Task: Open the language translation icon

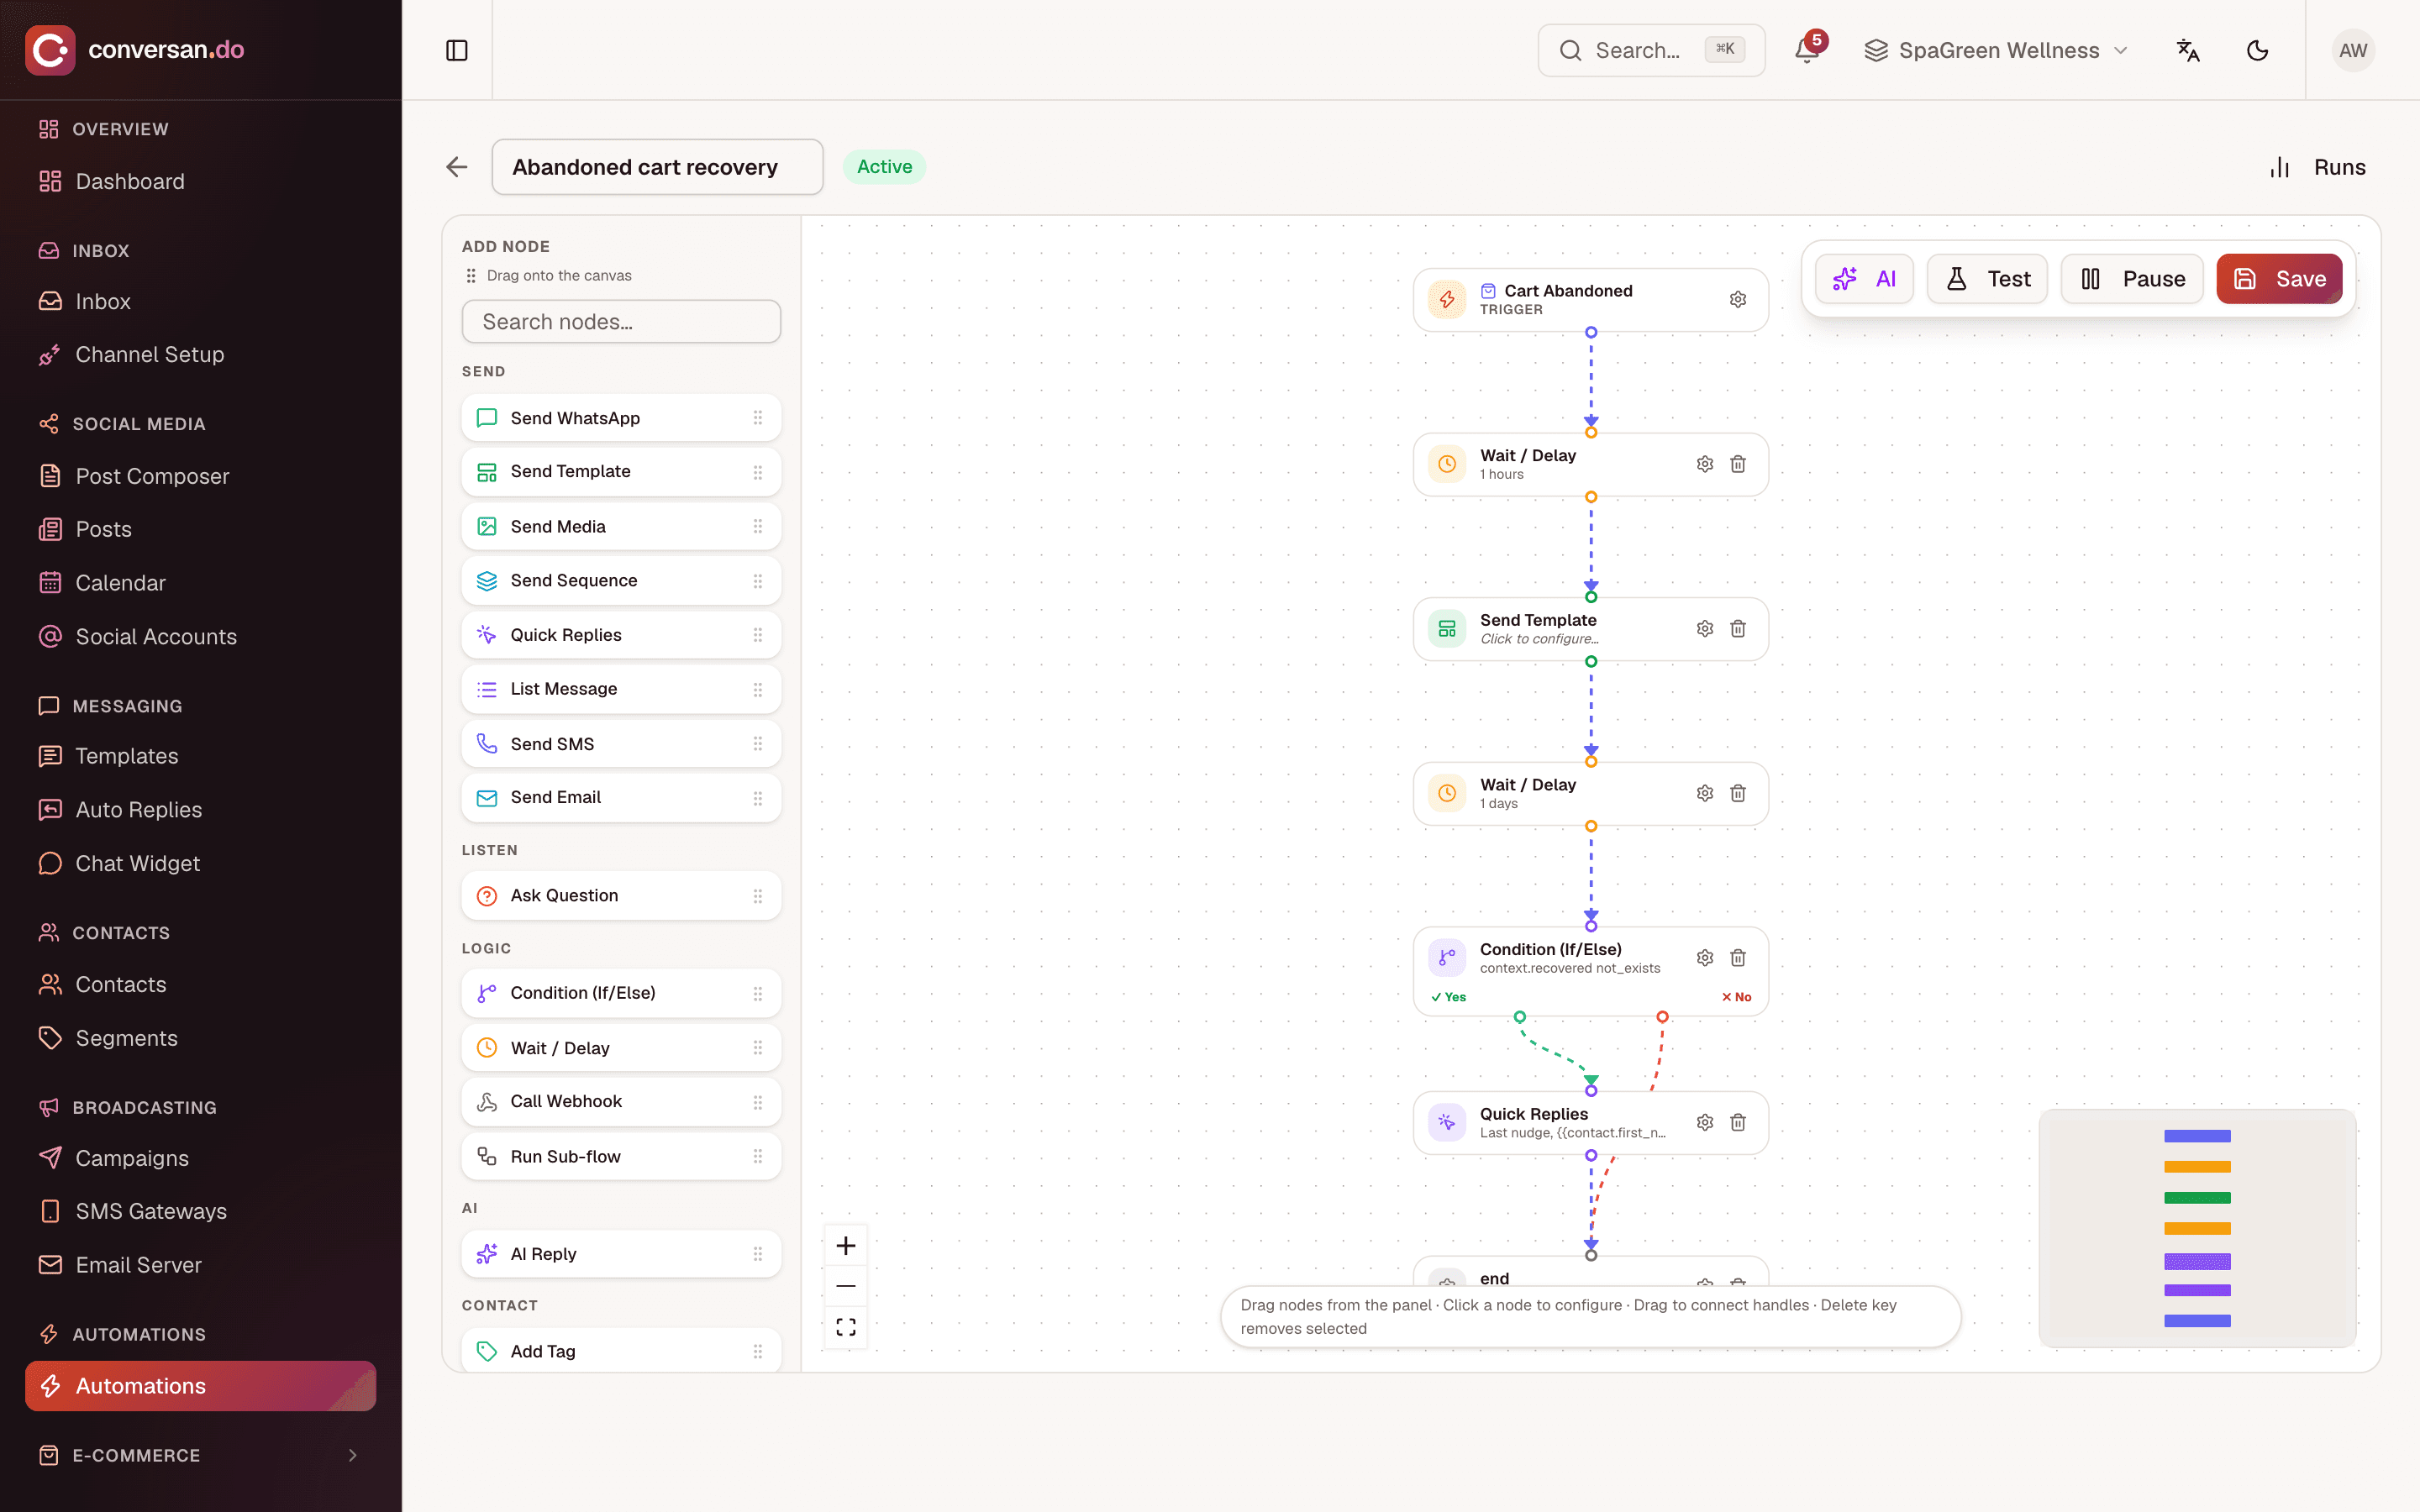Action: pos(2188,50)
